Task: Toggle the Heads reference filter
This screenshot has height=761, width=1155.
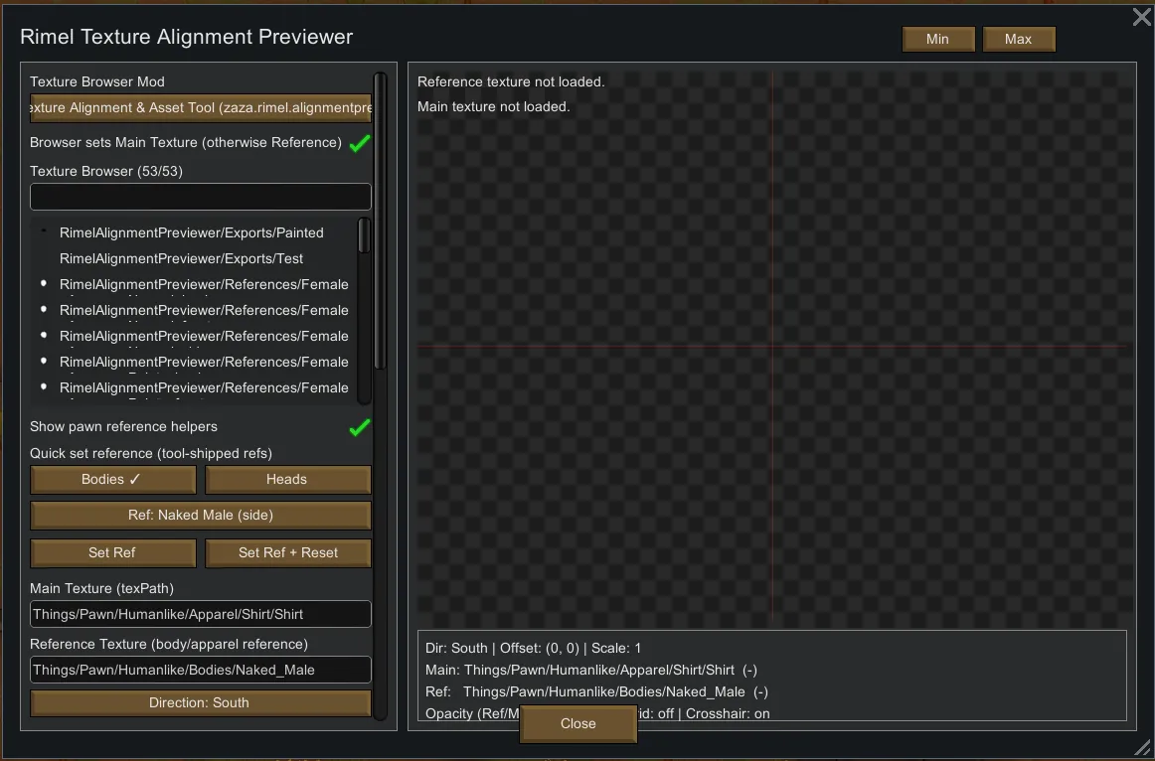Action: tap(287, 480)
